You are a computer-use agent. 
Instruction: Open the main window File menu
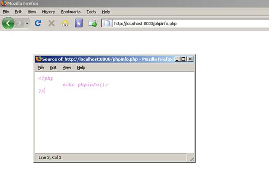coord(6,12)
